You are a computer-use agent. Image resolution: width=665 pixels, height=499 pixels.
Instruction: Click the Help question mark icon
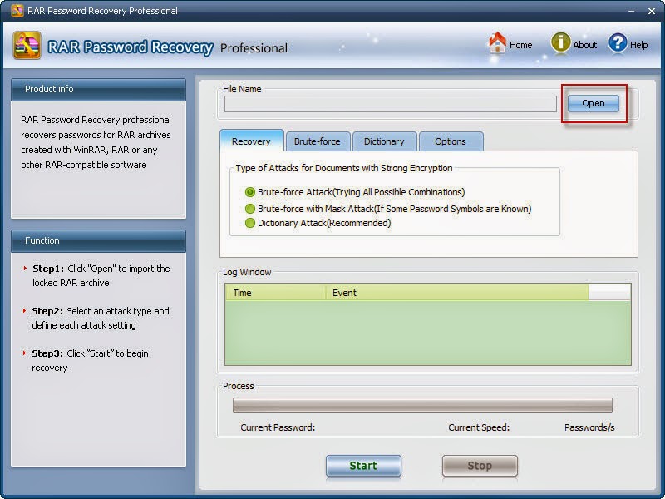pos(618,43)
